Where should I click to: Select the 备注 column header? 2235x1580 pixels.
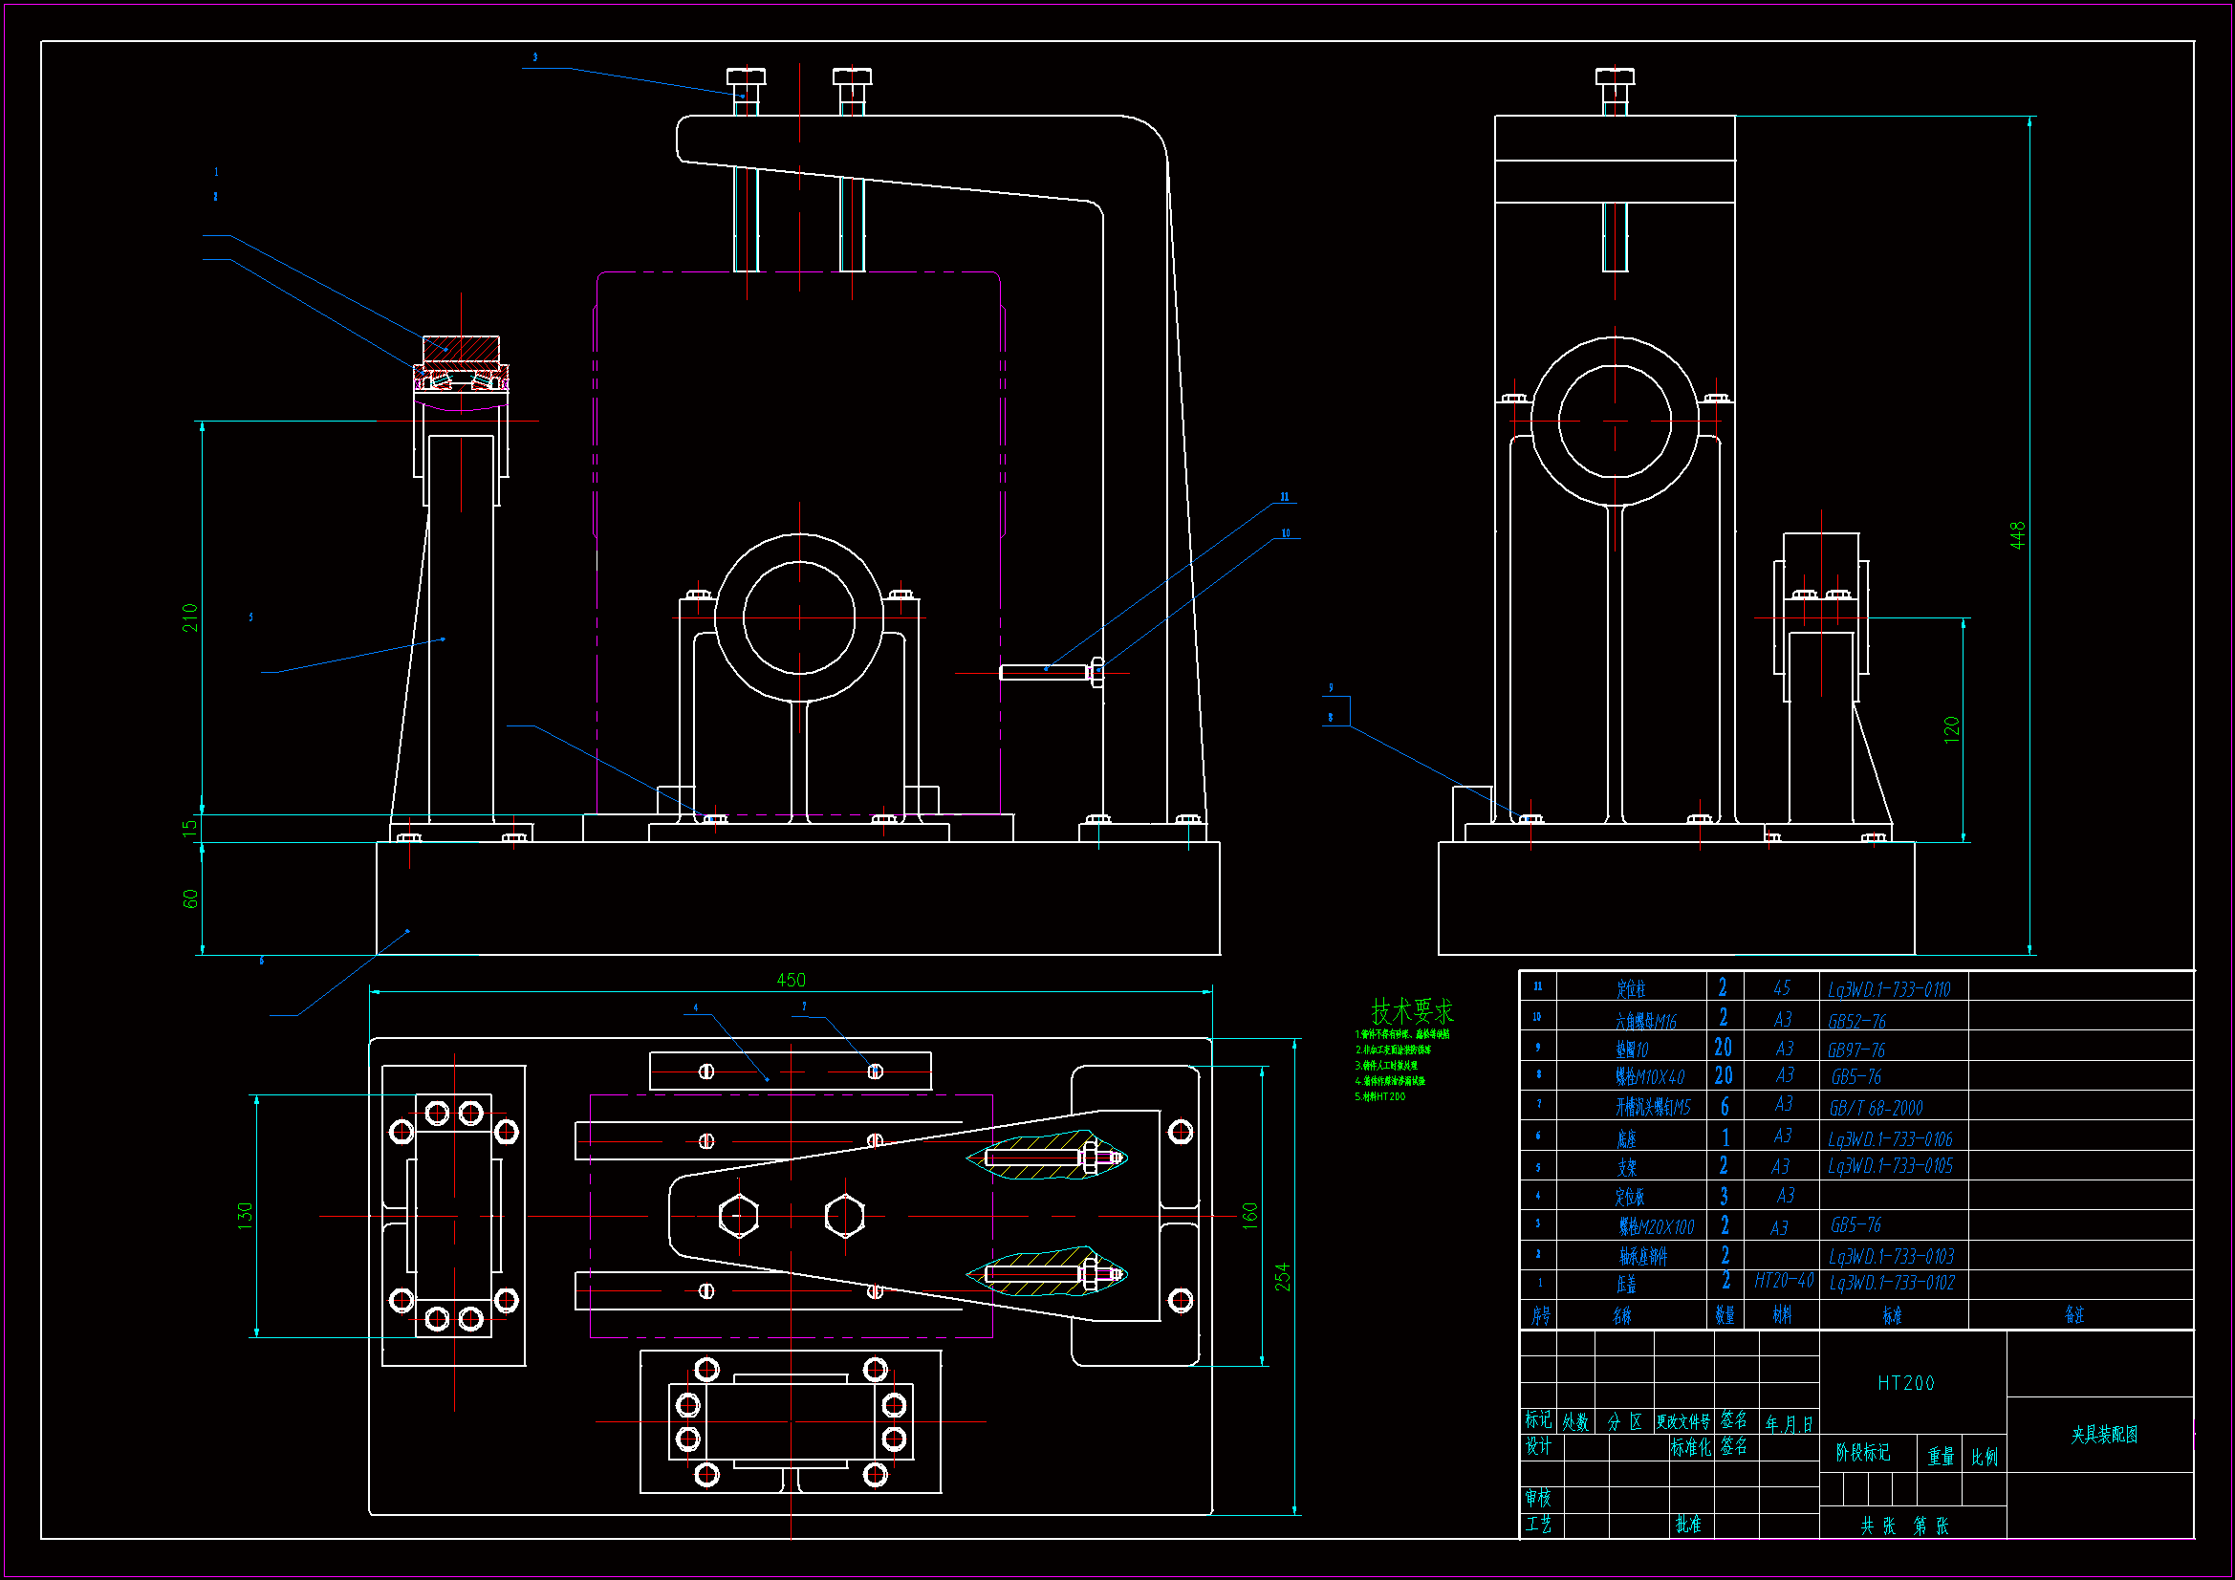coord(2074,1315)
